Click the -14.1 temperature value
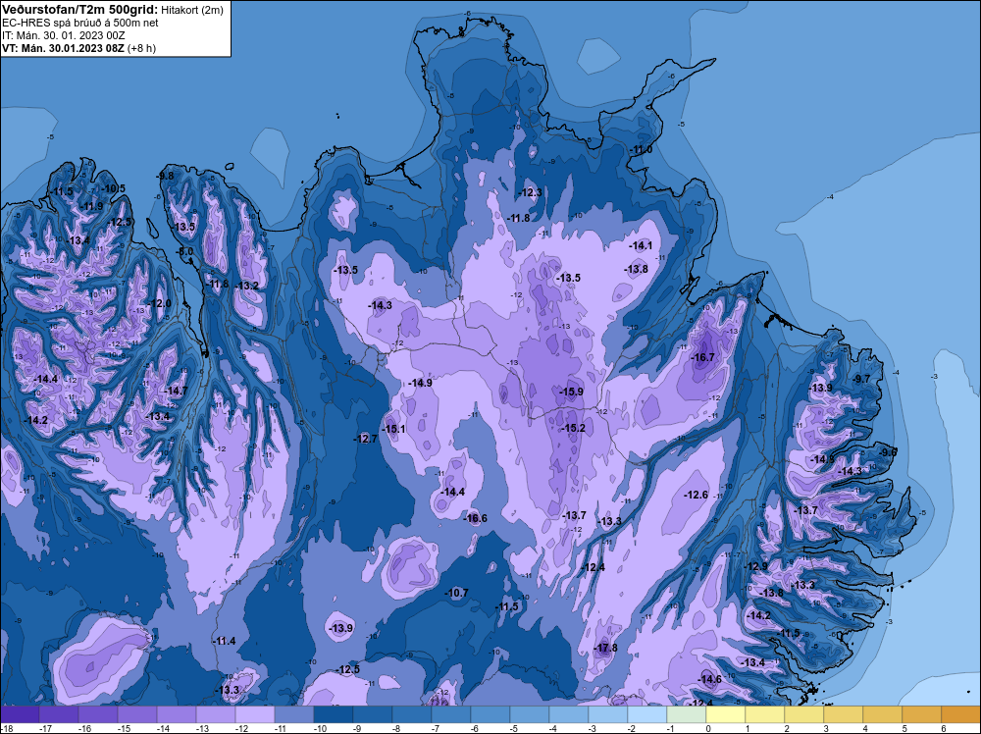The width and height of the screenshot is (981, 734). pos(641,246)
